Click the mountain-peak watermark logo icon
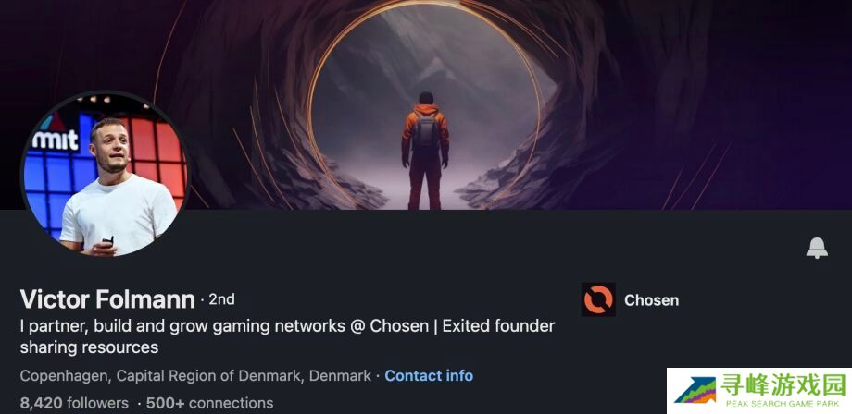The image size is (852, 414). pos(695,391)
